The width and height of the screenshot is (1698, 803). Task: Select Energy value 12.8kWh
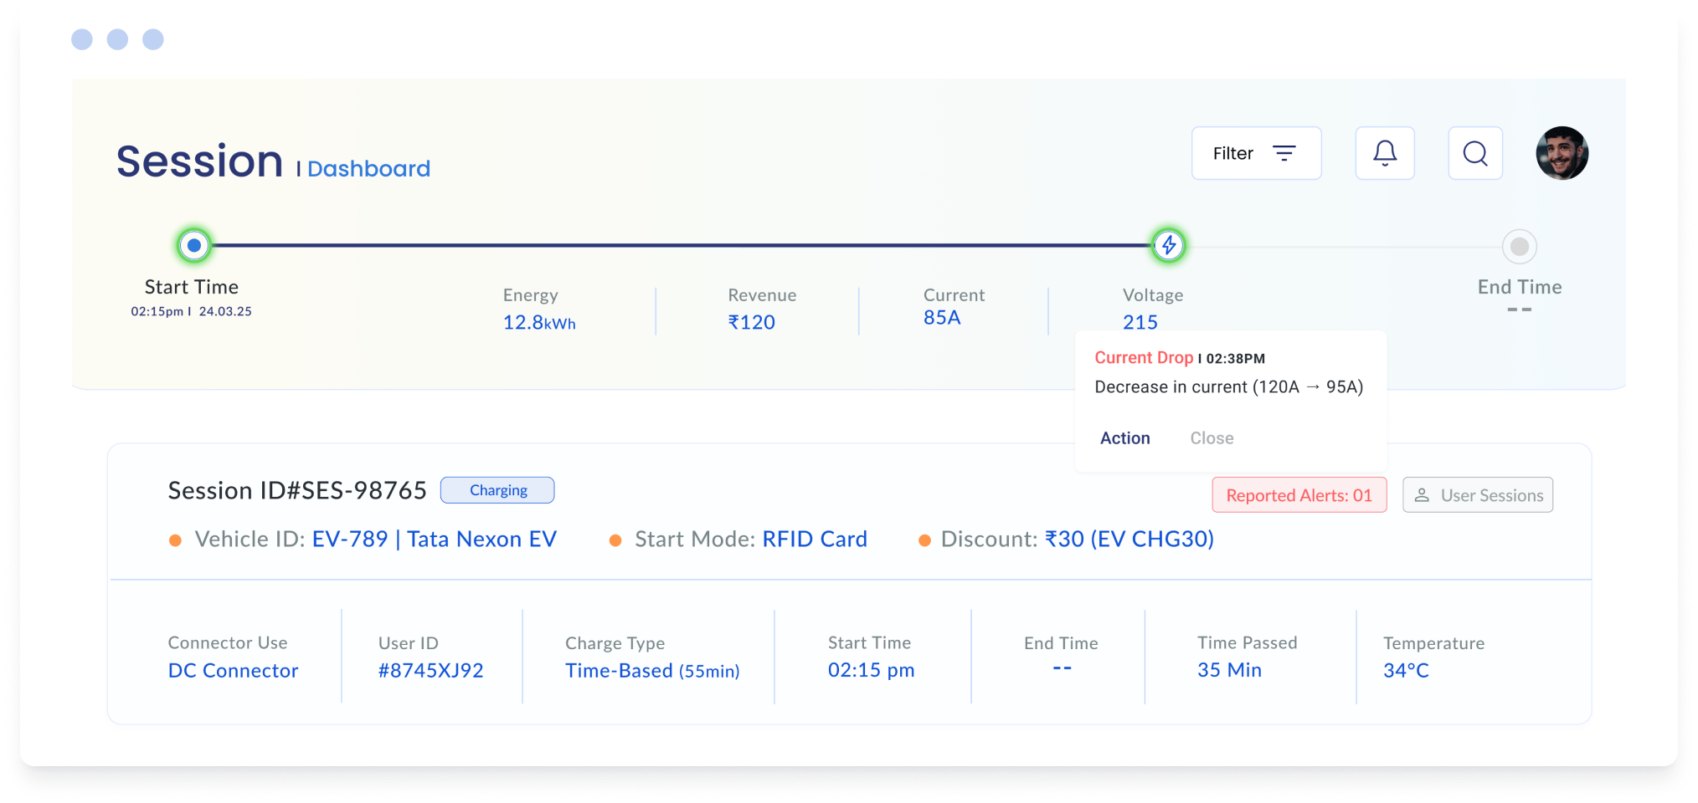coord(539,323)
